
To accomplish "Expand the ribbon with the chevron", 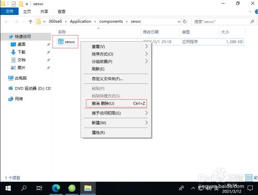I will 250,11.
